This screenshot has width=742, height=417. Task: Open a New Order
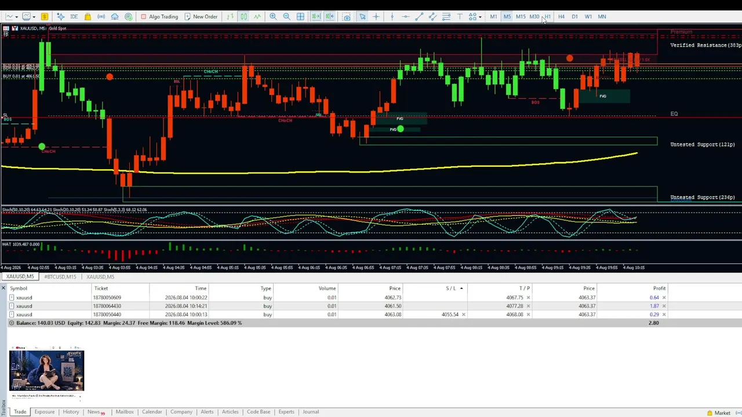click(x=201, y=17)
